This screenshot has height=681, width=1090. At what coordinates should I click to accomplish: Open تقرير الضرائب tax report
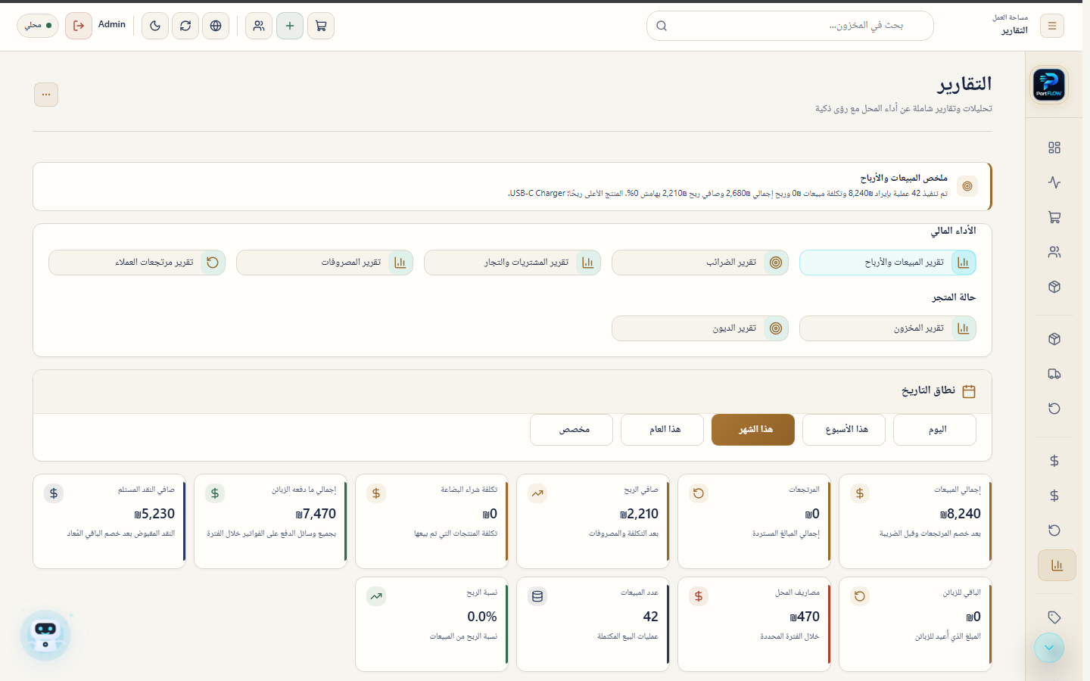pos(700,263)
